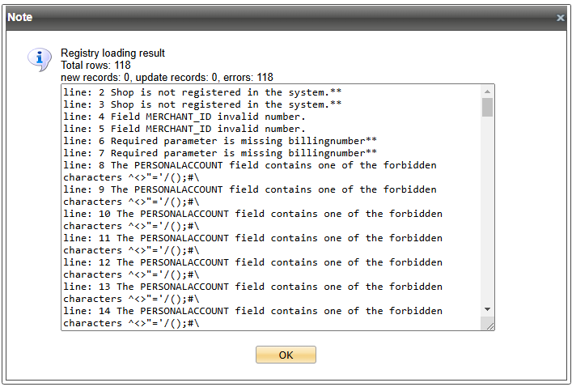Click the log scrollbar thumb
Viewport: 572px width, 387px height.
coord(487,108)
